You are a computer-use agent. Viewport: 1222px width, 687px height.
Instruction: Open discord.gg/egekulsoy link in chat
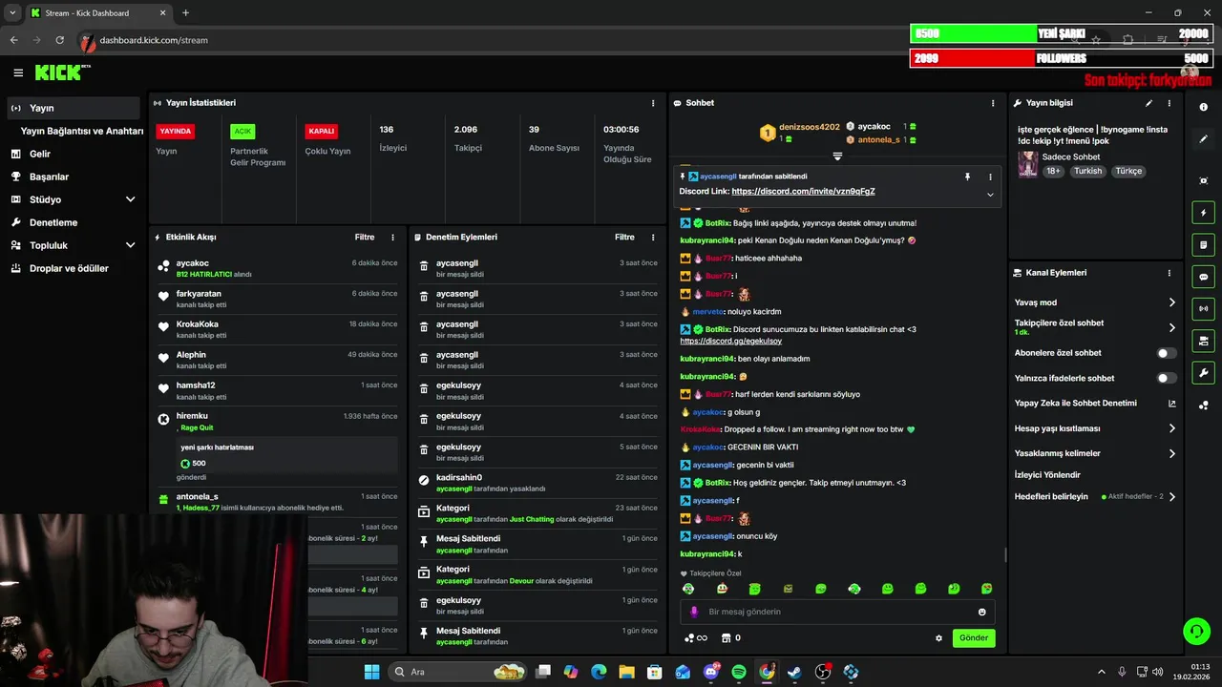pyautogui.click(x=730, y=341)
